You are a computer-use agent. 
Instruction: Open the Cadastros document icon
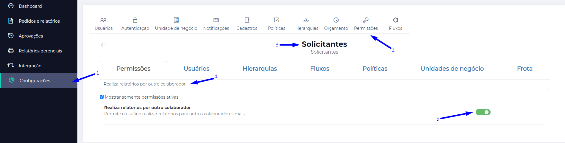coord(247,20)
